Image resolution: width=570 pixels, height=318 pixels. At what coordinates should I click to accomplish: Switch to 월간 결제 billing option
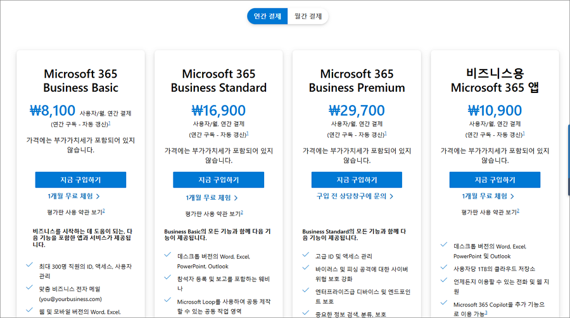[308, 16]
